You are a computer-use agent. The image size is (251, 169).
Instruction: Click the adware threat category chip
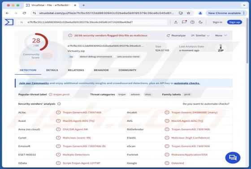(135, 94)
